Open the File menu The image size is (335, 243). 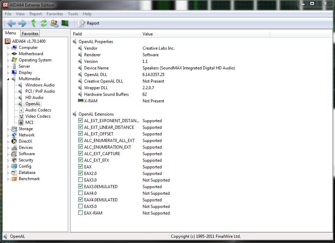pos(8,14)
